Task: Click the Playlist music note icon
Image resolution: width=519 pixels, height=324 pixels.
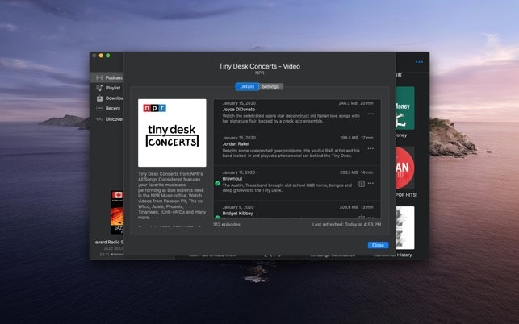Action: 99,88
